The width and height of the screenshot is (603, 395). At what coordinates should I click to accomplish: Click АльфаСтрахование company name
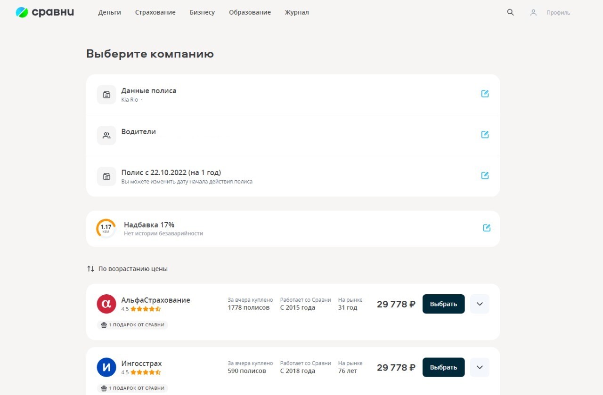[x=156, y=300]
